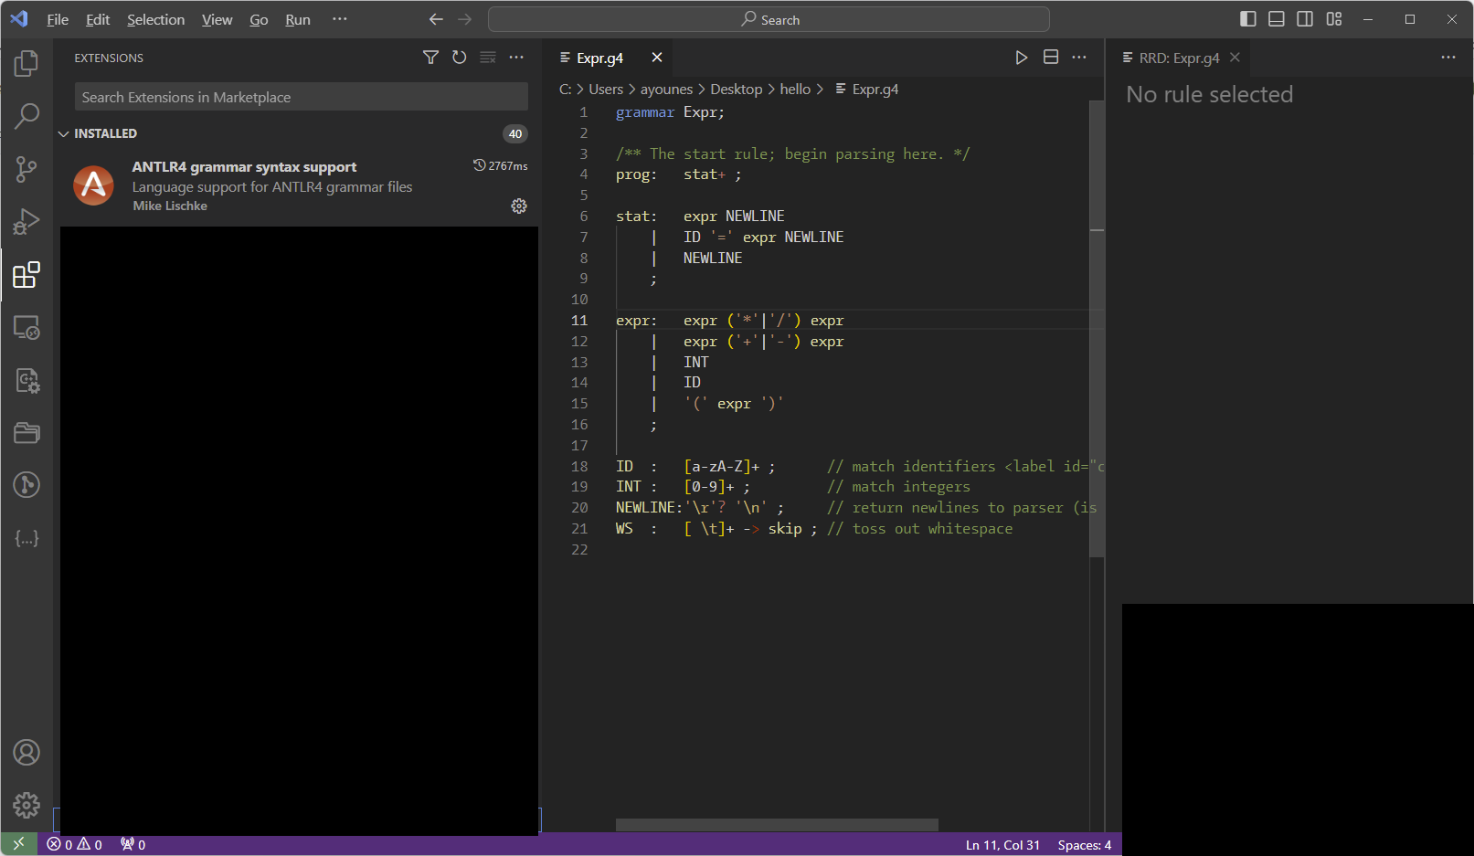1474x856 pixels.
Task: Close the Expr.g4 tab
Action: pyautogui.click(x=657, y=58)
